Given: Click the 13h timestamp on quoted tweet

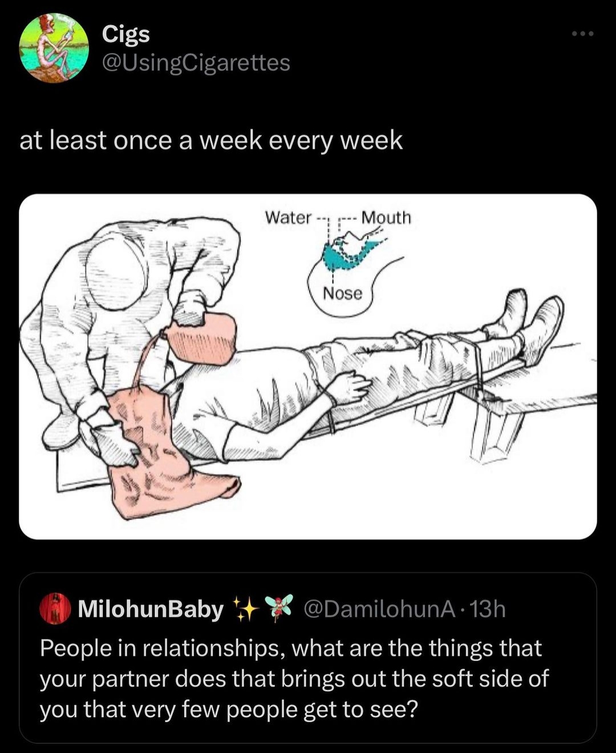Looking at the screenshot, I should click(489, 609).
